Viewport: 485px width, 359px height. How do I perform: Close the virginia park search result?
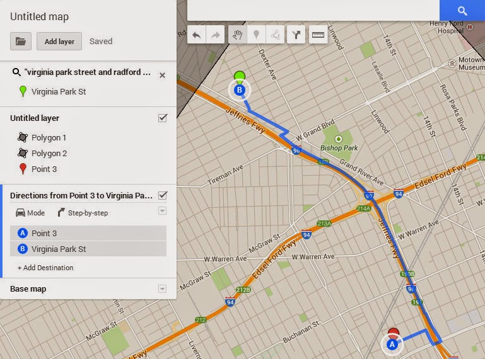[162, 75]
